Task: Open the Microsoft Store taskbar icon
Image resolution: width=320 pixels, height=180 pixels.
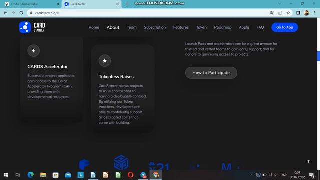Action: (x=55, y=175)
